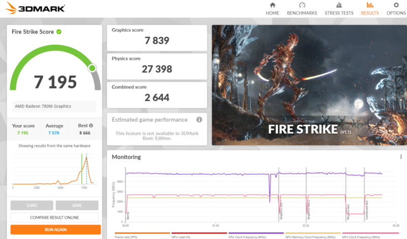
Task: Open the Benchmarks page
Action: coord(302,9)
